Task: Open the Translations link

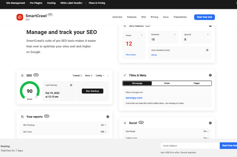Action: coord(180,17)
